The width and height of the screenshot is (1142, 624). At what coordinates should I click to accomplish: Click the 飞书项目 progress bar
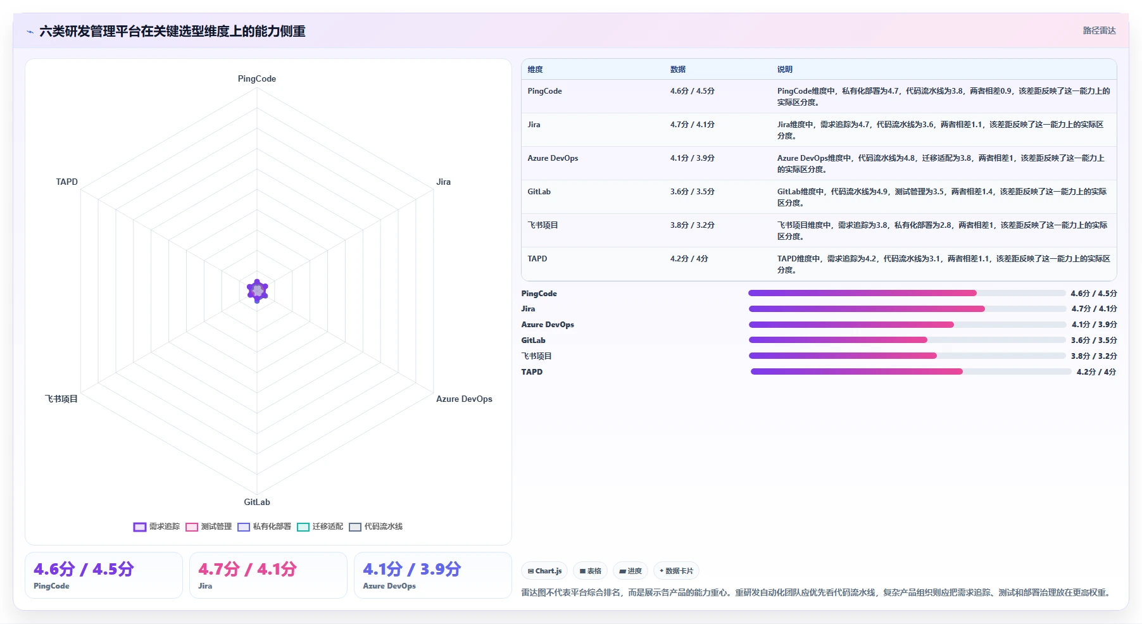coord(907,356)
